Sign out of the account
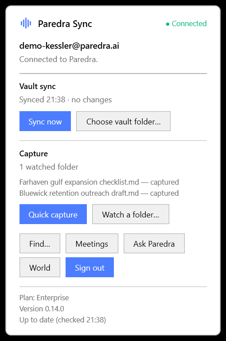226x341 pixels. coord(90,267)
